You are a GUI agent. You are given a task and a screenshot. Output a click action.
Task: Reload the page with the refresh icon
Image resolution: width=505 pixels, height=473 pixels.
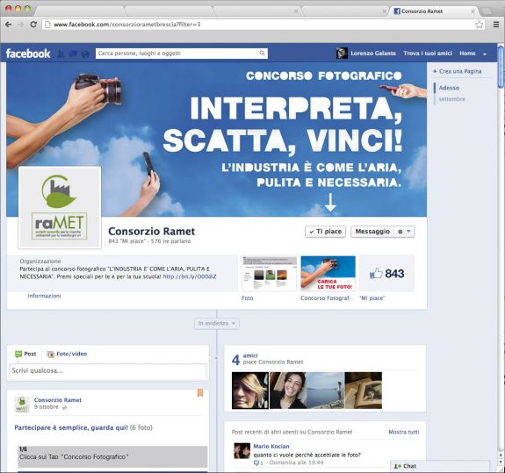33,25
